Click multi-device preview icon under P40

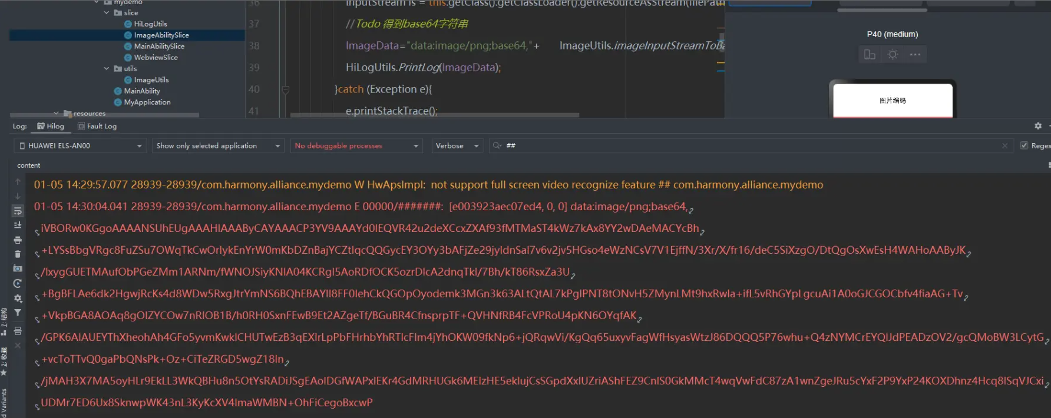pyautogui.click(x=870, y=55)
